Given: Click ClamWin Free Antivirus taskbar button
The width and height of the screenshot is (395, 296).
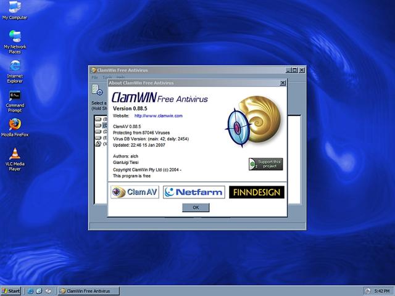Looking at the screenshot, I should point(89,291).
